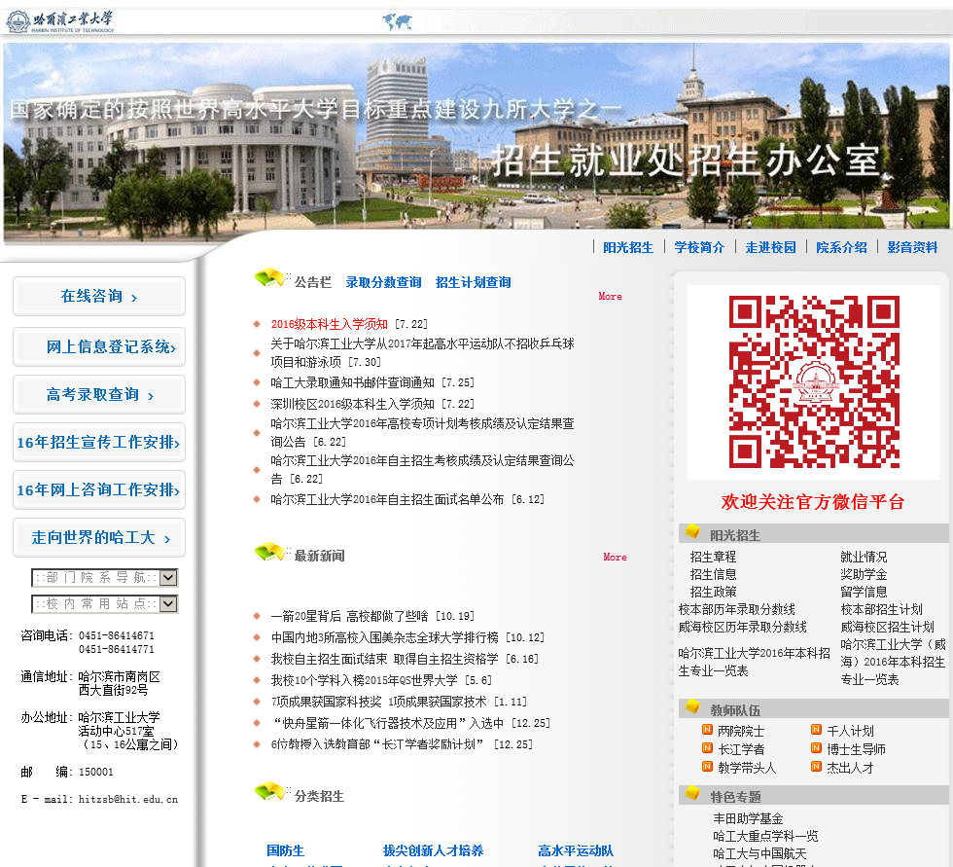Select the 招生计划查询 tab
The height and width of the screenshot is (867, 953).
tap(473, 283)
